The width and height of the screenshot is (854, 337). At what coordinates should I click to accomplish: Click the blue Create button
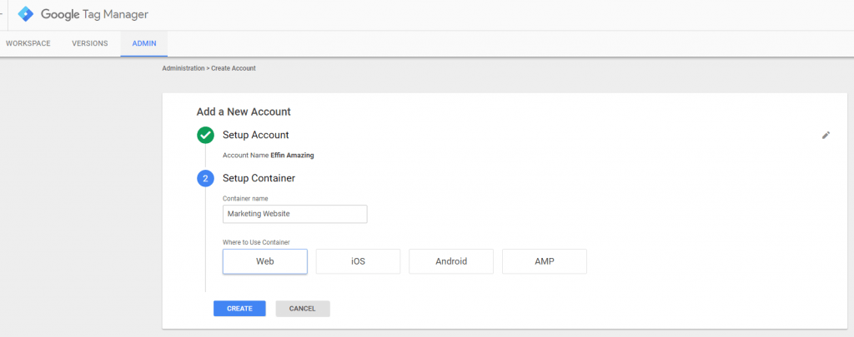click(239, 309)
